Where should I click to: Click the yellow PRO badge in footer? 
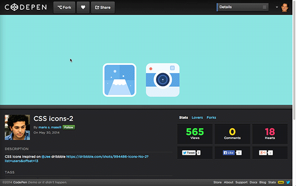click(281, 183)
